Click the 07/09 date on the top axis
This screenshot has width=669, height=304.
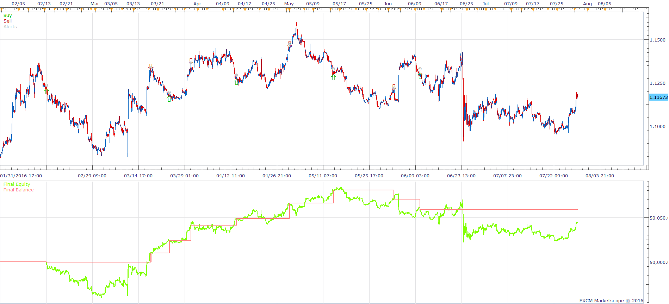(x=511, y=4)
